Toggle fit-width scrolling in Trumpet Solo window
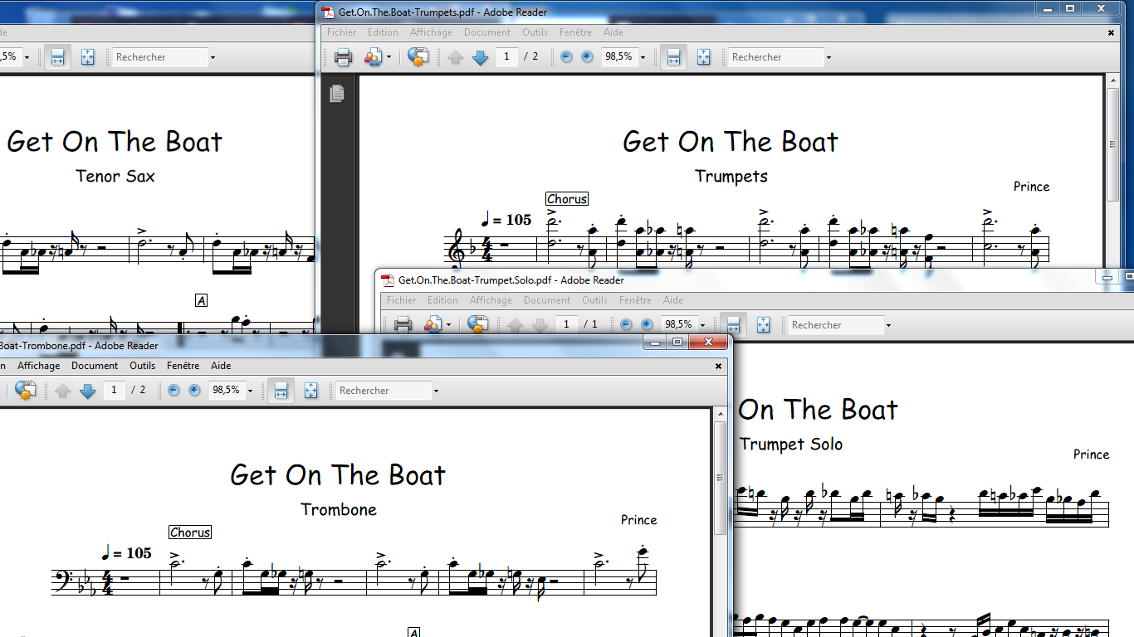Image resolution: width=1134 pixels, height=637 pixels. pos(733,325)
